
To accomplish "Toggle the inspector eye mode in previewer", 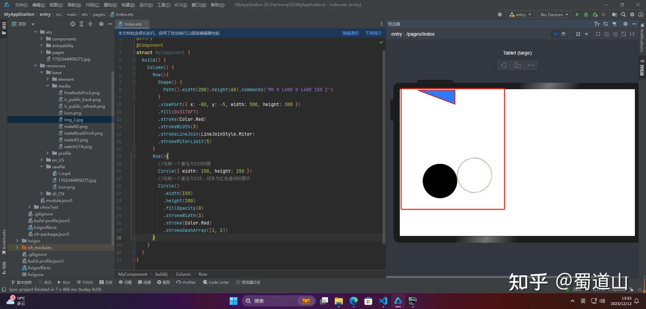I will [x=555, y=34].
